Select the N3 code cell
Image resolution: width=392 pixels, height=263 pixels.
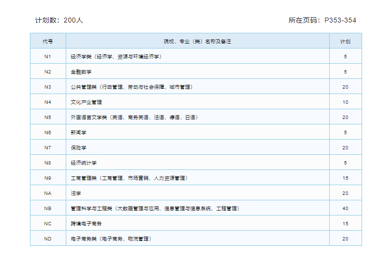coord(48,87)
